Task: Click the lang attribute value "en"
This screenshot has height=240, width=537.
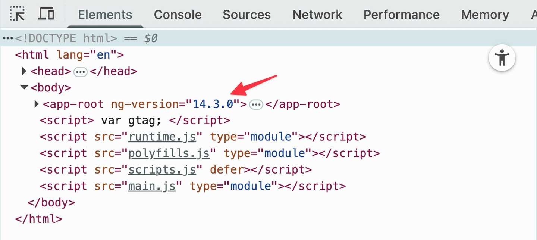Action: (103, 55)
